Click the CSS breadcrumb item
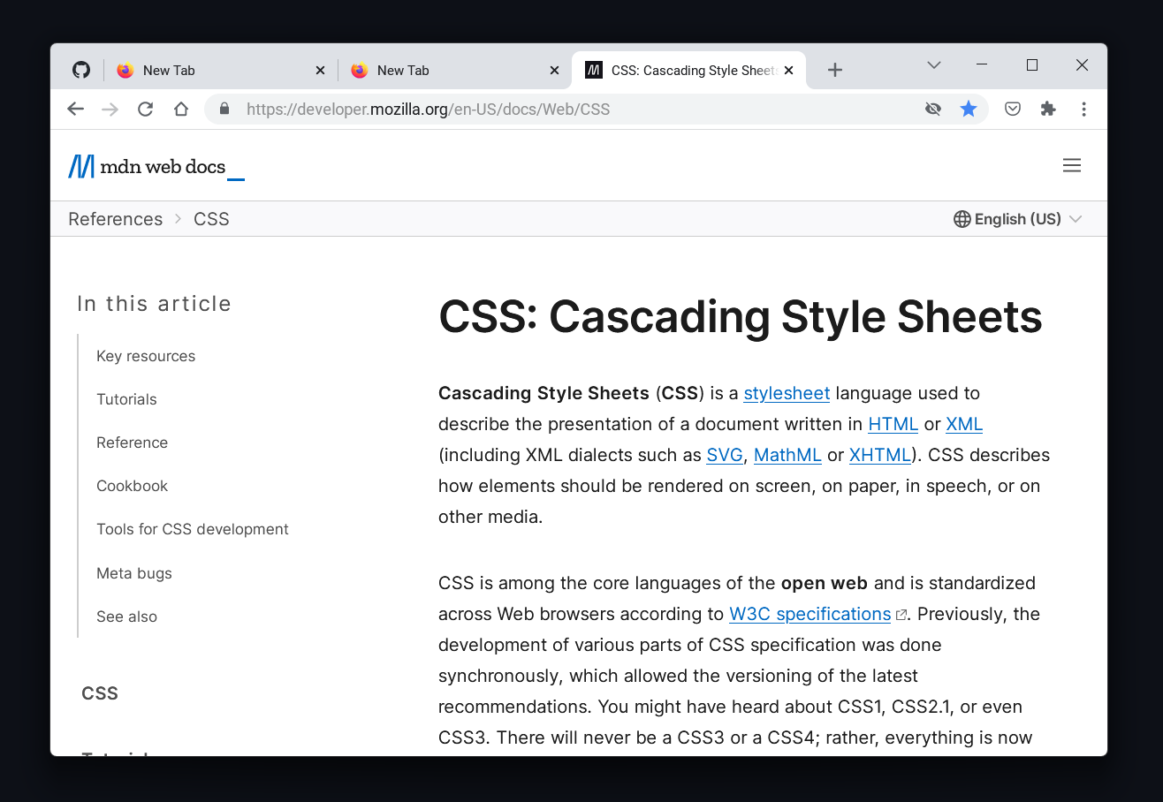This screenshot has height=802, width=1163. point(211,219)
